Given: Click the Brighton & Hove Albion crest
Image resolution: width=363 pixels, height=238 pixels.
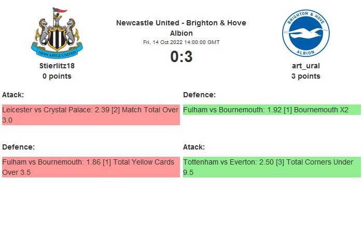Looking at the screenshot, I should [x=306, y=33].
